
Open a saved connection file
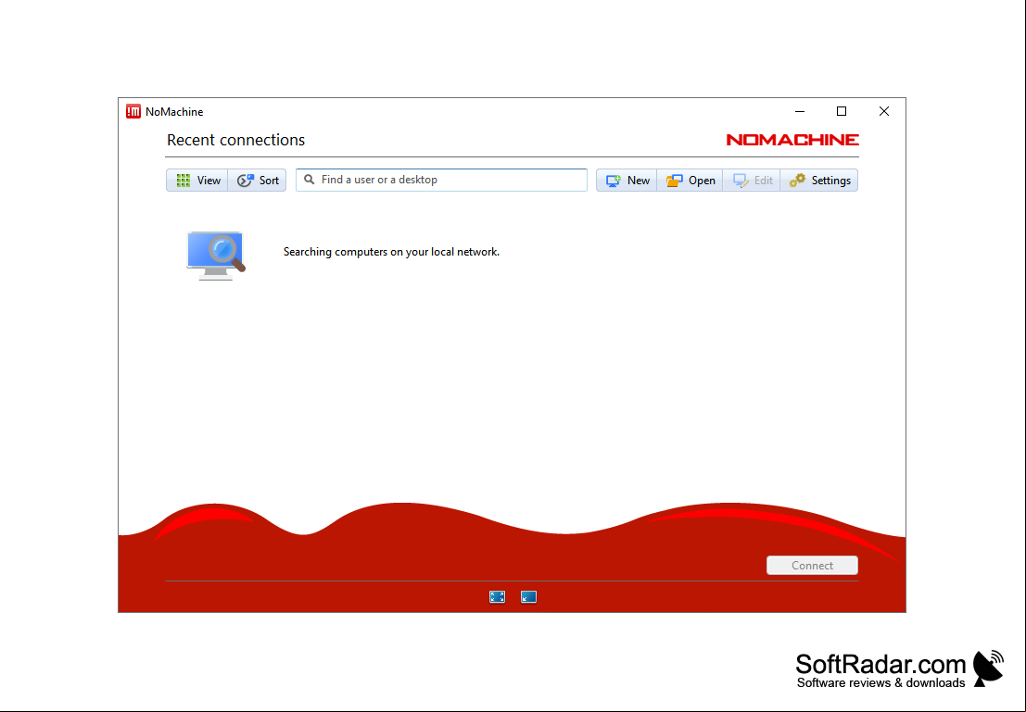[690, 181]
